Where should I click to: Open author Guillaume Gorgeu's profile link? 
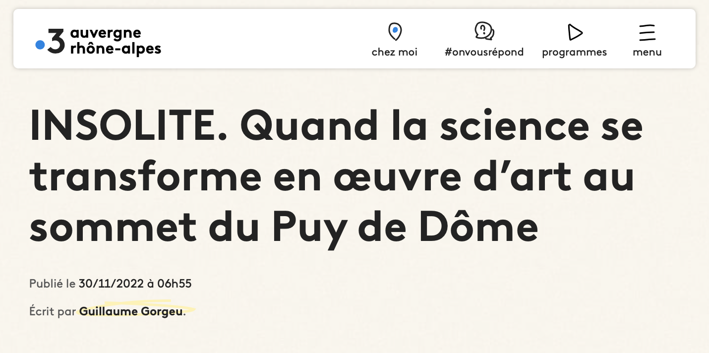tap(131, 312)
